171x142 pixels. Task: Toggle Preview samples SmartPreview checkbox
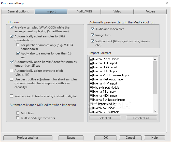click(x=11, y=27)
